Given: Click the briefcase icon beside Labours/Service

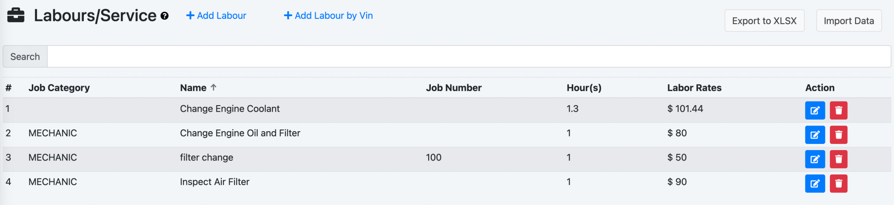Looking at the screenshot, I should pos(16,15).
